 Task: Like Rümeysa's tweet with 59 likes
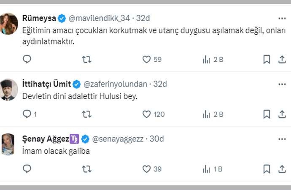(146, 60)
